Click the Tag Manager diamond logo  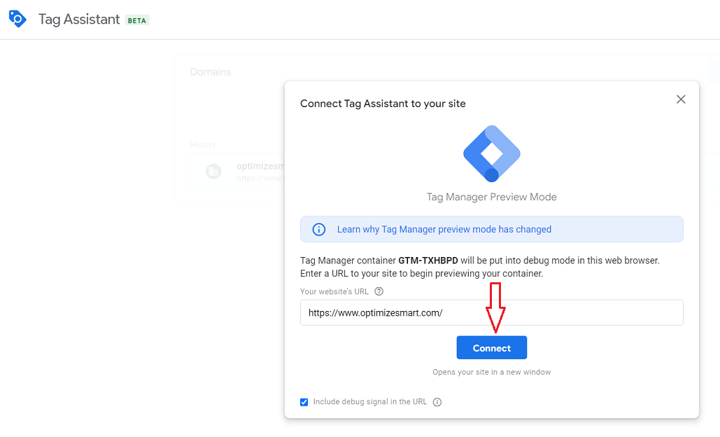click(x=491, y=153)
